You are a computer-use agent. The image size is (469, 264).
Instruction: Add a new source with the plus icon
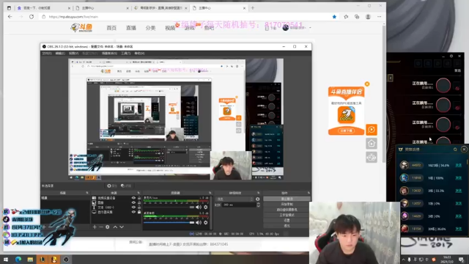coord(95,227)
